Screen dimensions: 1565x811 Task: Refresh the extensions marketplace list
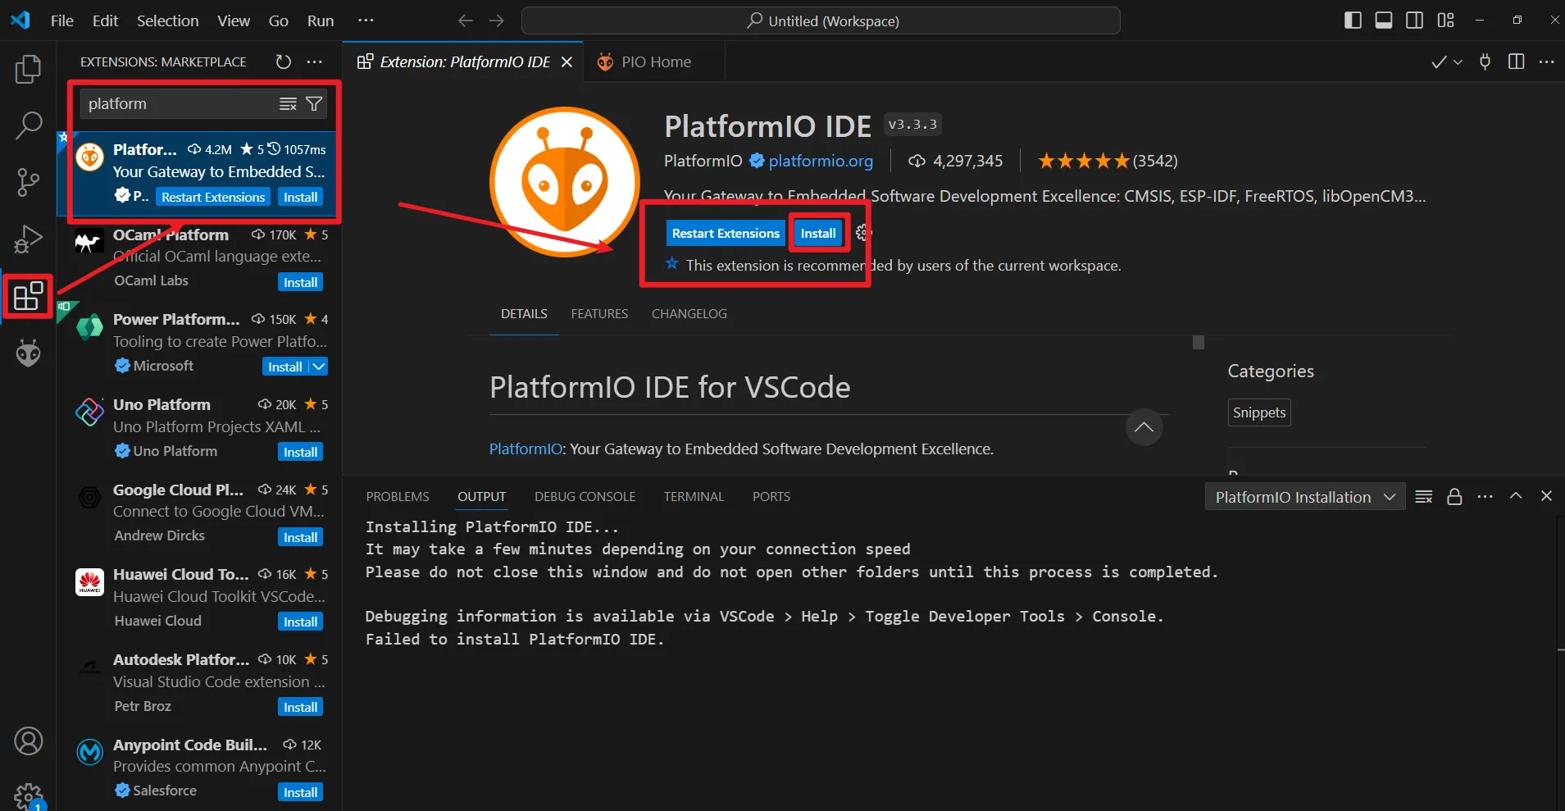pos(284,62)
